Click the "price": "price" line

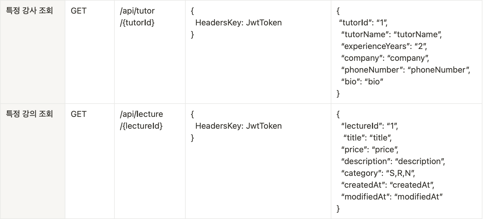369,150
